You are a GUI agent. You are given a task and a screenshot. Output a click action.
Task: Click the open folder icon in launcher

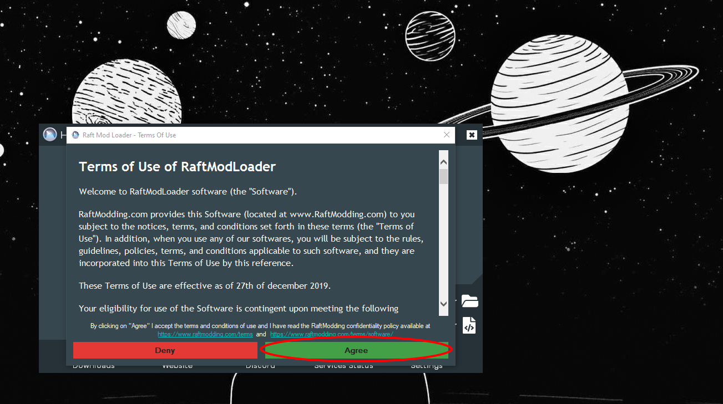pyautogui.click(x=469, y=301)
